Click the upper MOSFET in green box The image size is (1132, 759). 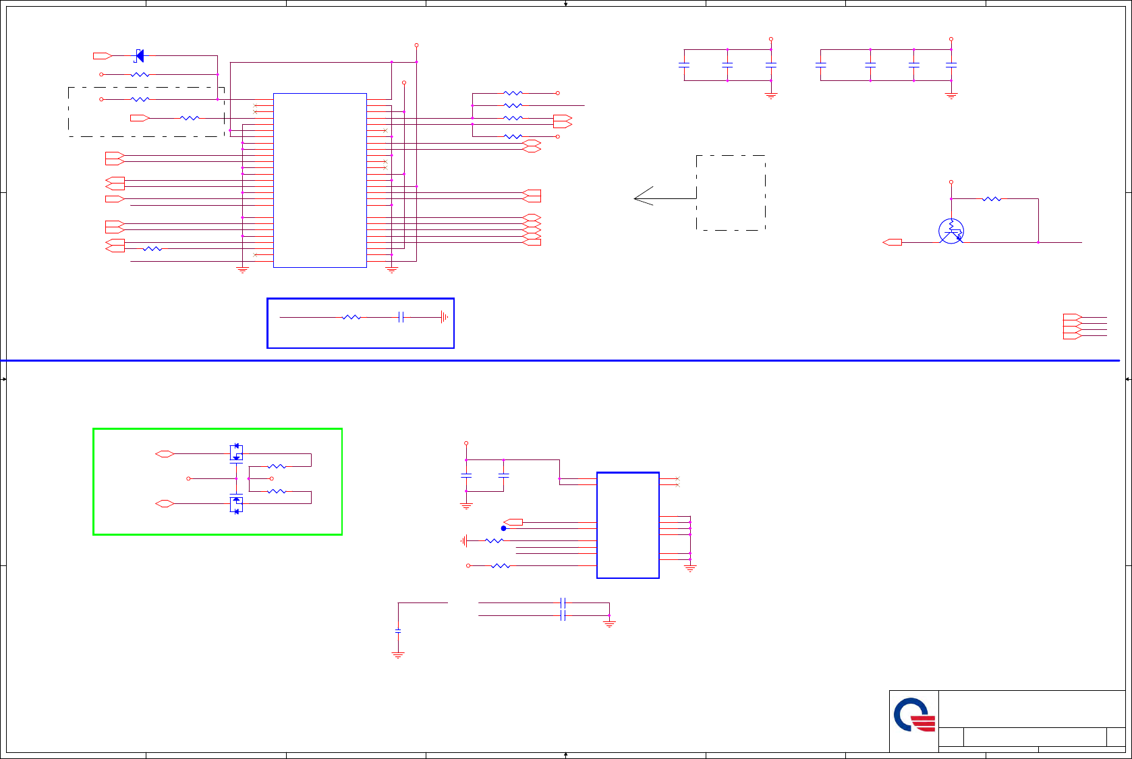pyautogui.click(x=236, y=453)
